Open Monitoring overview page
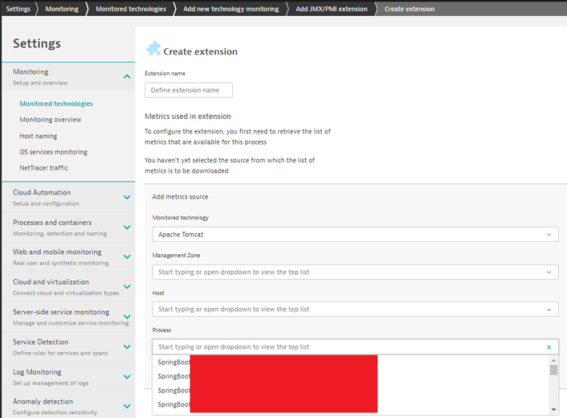 50,120
